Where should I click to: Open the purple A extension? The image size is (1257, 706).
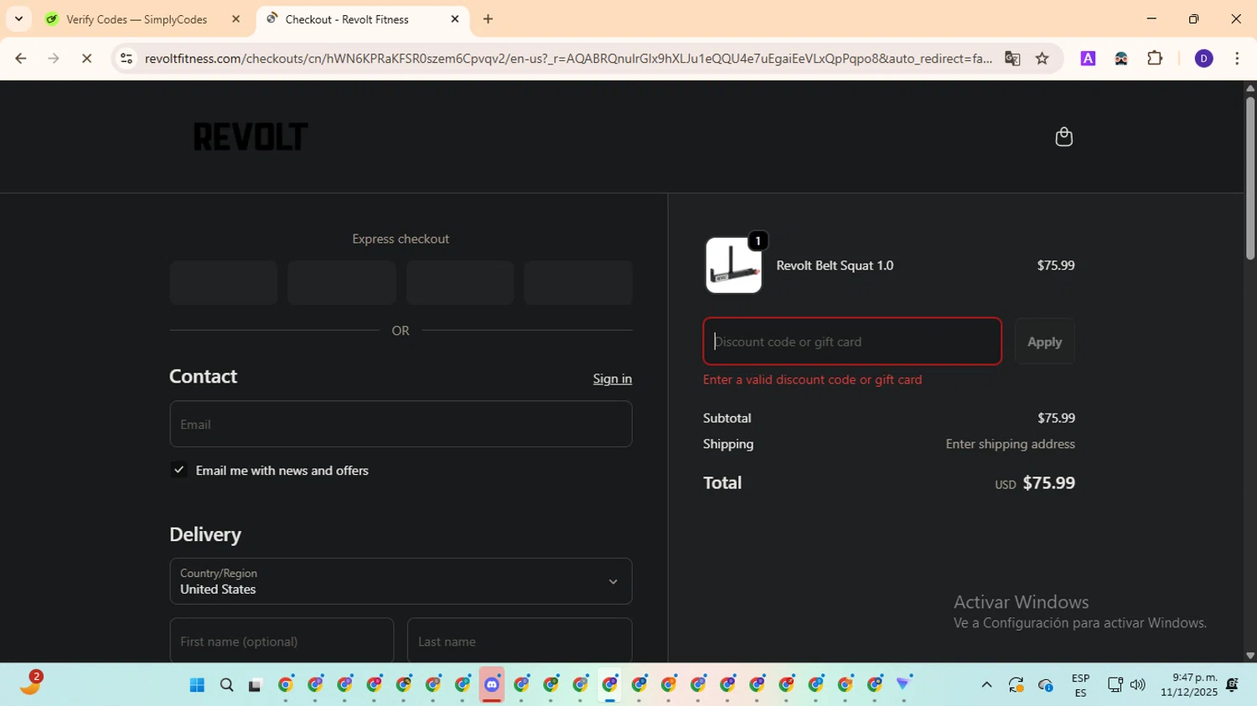[1088, 59]
